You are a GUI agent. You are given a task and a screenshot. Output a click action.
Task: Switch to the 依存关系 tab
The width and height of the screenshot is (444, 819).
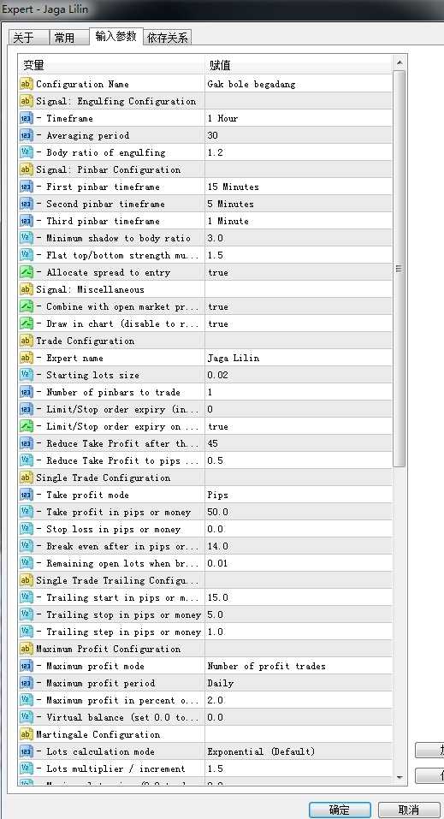coord(168,38)
